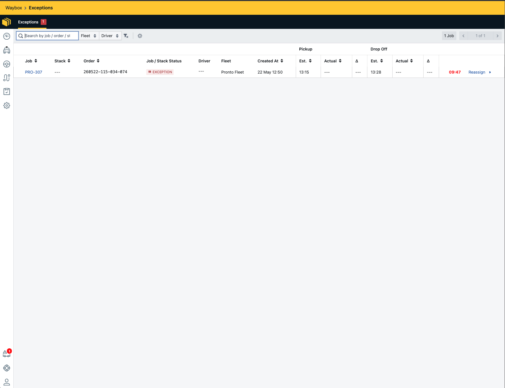This screenshot has width=505, height=388.
Task: Open the route path sidebar icon
Action: (6, 78)
